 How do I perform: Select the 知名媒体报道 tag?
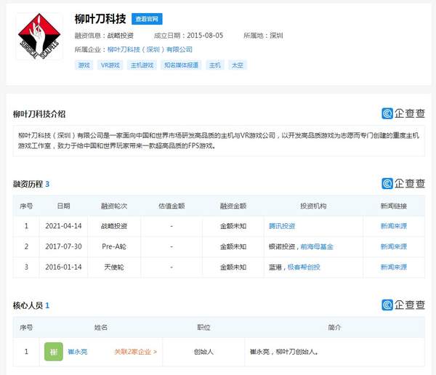point(181,65)
